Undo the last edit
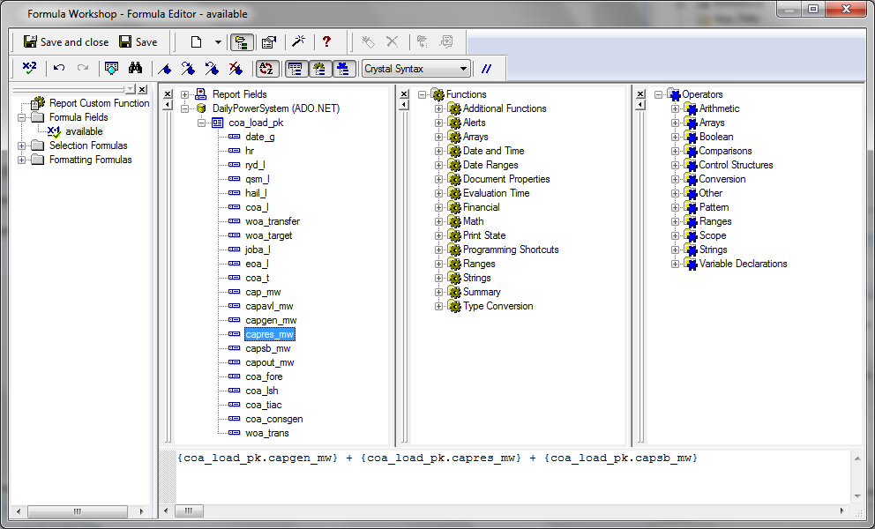Screen dimensions: 875x529 59,68
